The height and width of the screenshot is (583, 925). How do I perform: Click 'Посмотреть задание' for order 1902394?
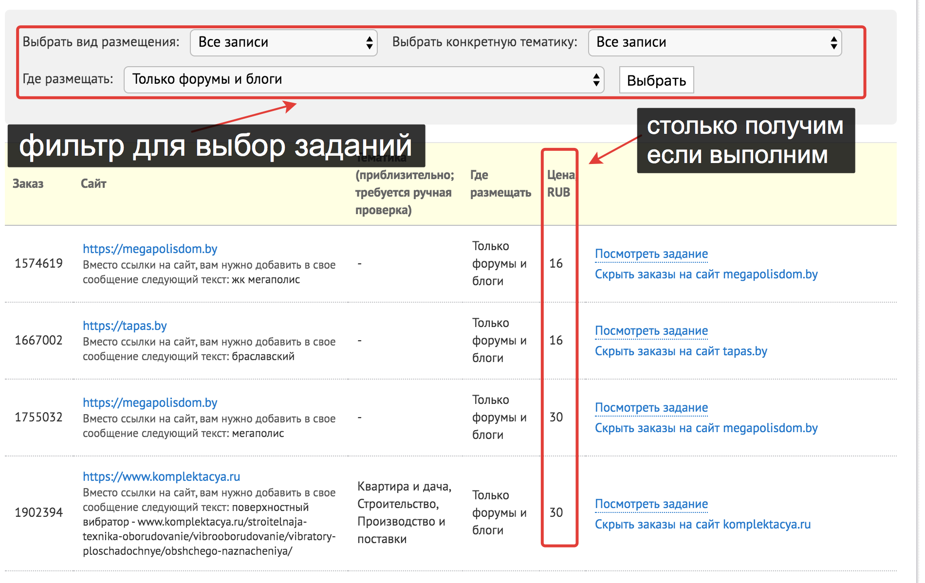tap(651, 504)
